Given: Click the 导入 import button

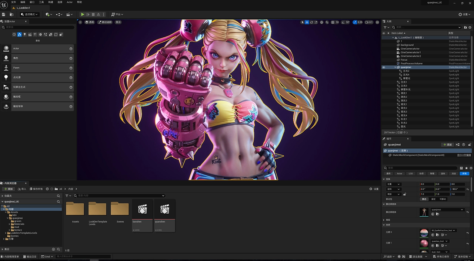Looking at the screenshot, I should [22, 189].
